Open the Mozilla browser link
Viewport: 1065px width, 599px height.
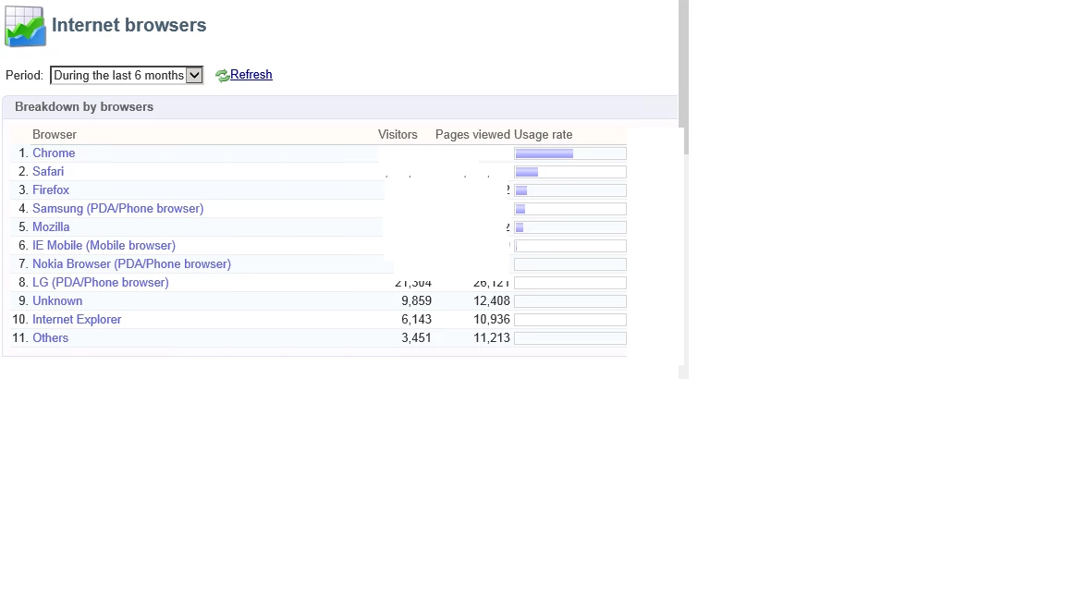pos(51,226)
